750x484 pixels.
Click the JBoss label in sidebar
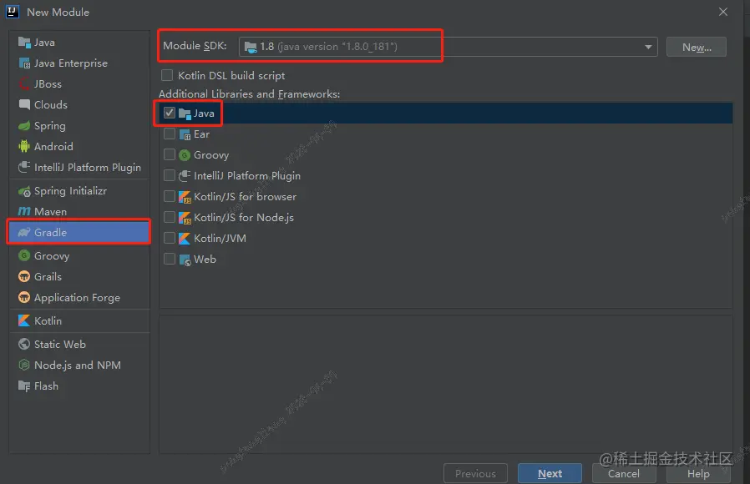tap(48, 83)
